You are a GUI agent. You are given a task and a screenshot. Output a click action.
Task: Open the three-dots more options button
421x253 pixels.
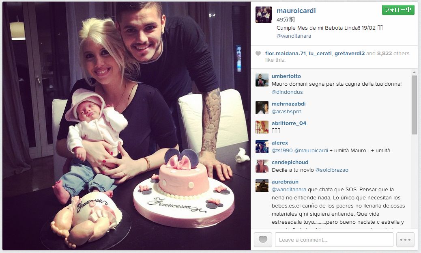(x=405, y=240)
